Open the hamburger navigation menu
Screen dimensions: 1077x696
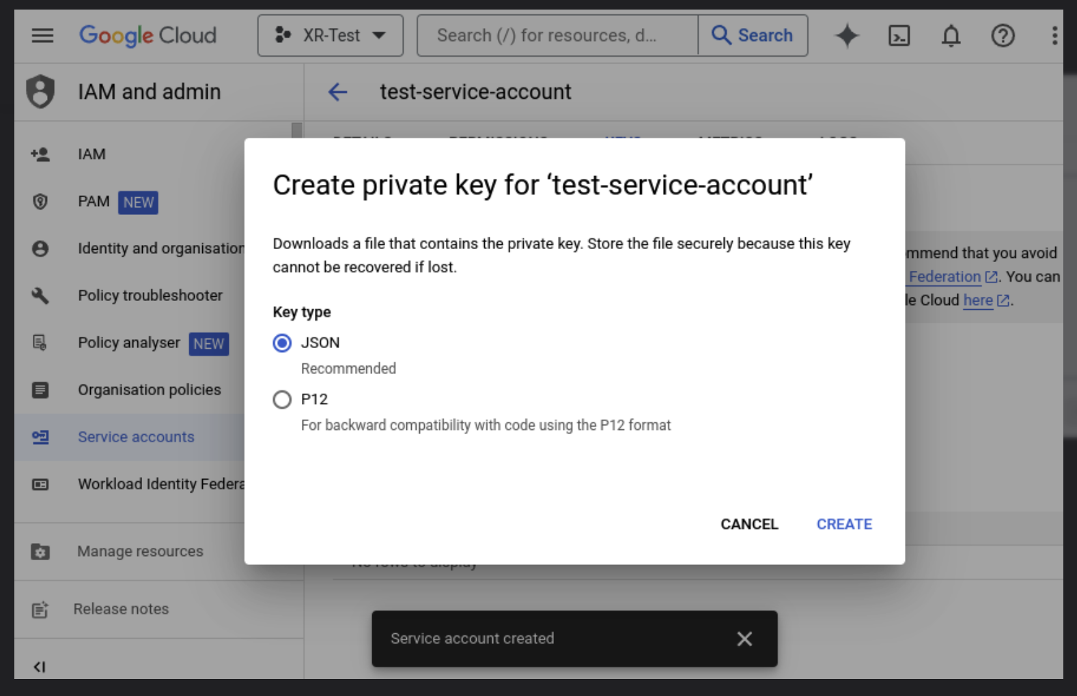pyautogui.click(x=42, y=35)
